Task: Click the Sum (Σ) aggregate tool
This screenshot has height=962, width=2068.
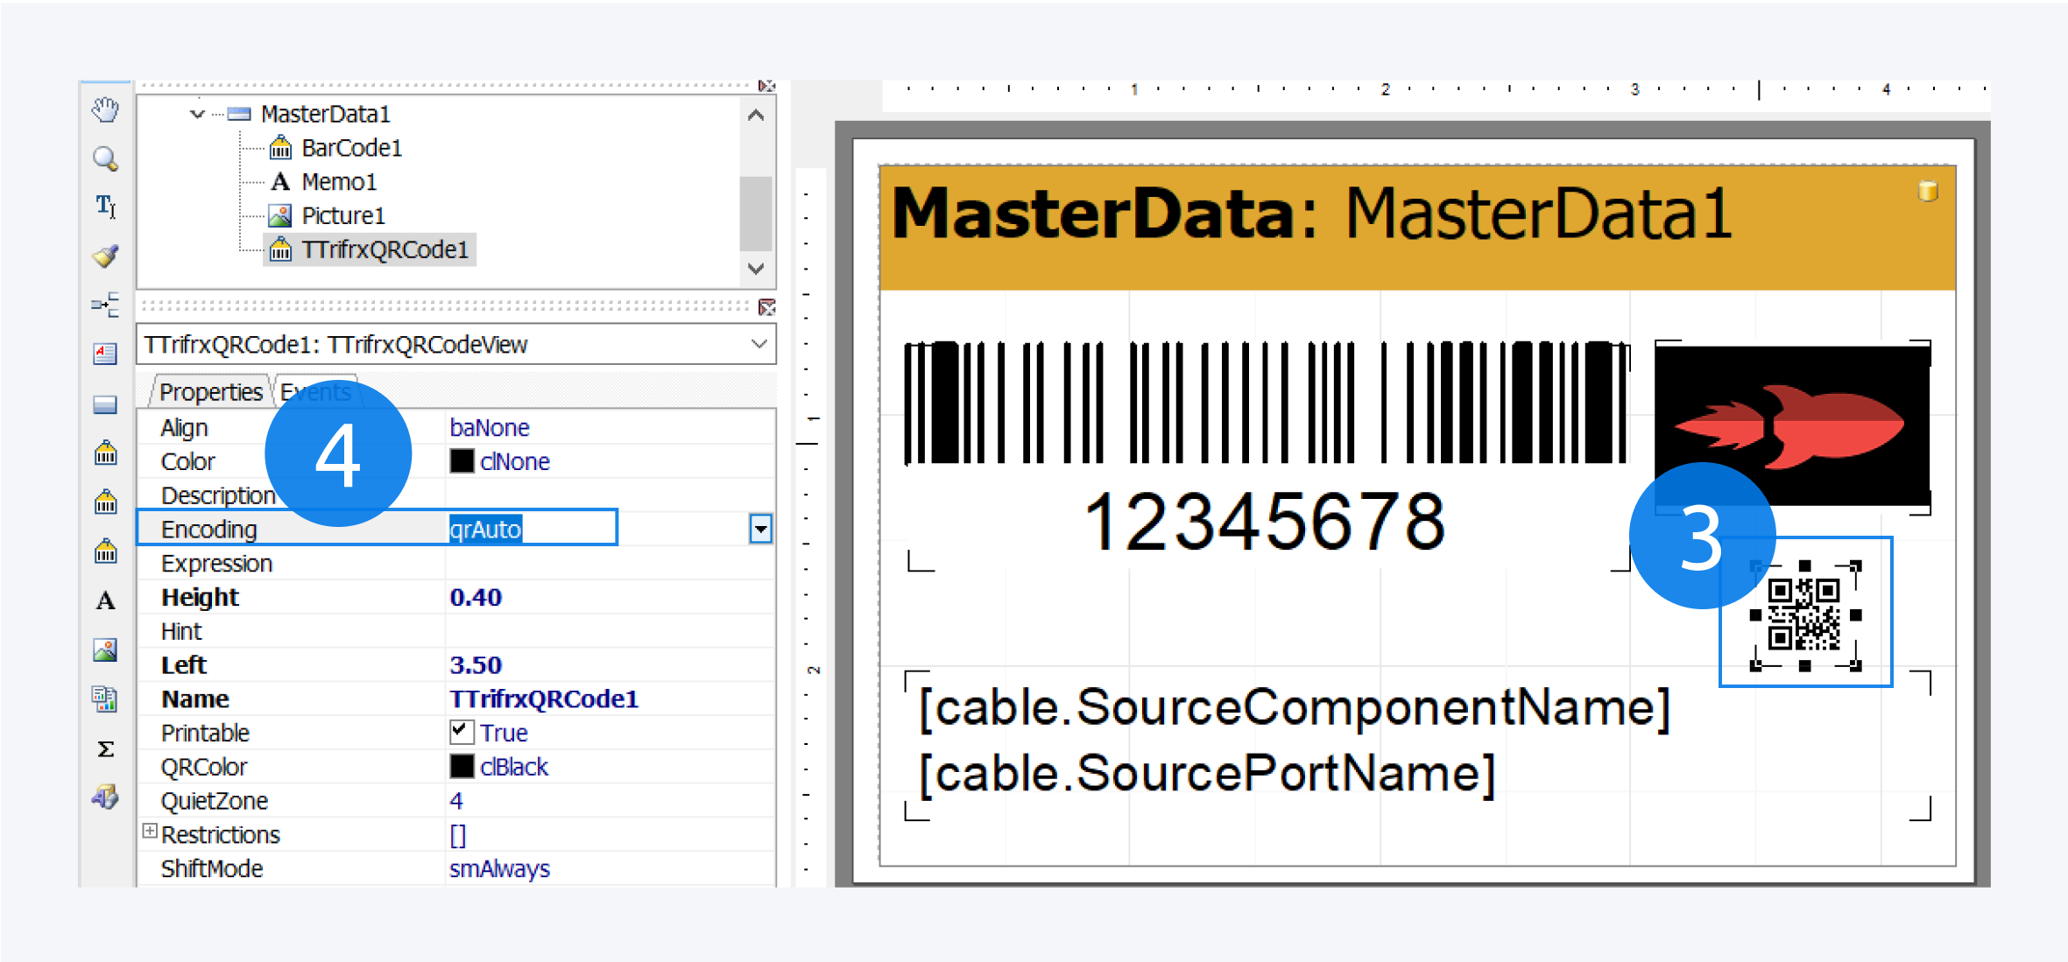Action: coord(105,748)
